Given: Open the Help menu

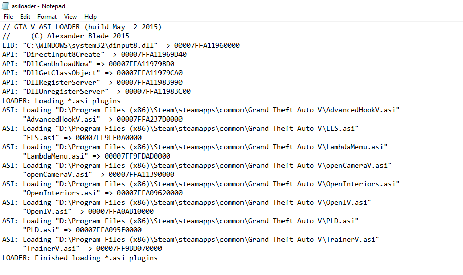Looking at the screenshot, I should 90,17.
